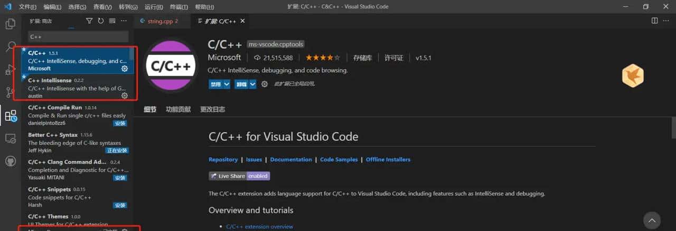Viewport: 676px width, 231px height.
Task: Switch to 扩展 C/C++ editor tab
Action: 220,21
